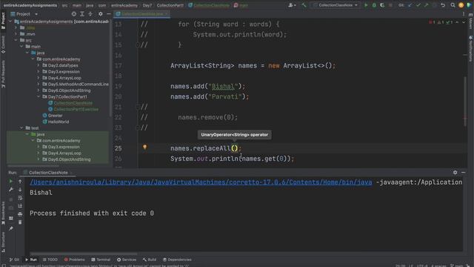The width and height of the screenshot is (474, 267).
Task: Open Run panel layout icon
Action: pyautogui.click(x=11, y=218)
